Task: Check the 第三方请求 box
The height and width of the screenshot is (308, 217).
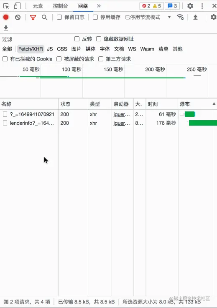Action: pos(101,59)
